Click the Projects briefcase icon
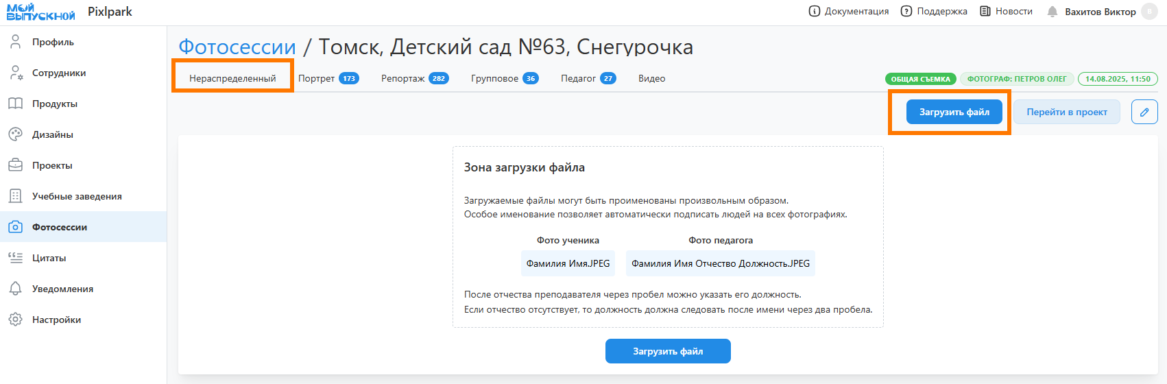The width and height of the screenshot is (1167, 384). pos(15,165)
